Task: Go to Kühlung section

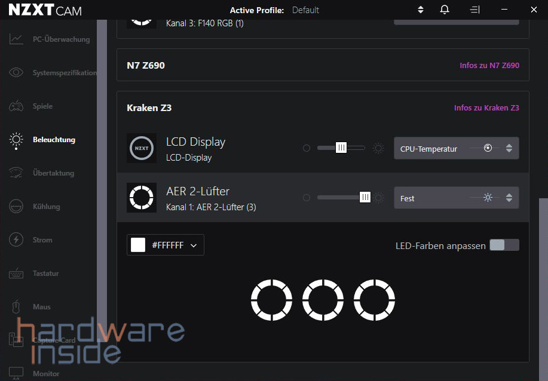Action: [x=47, y=207]
